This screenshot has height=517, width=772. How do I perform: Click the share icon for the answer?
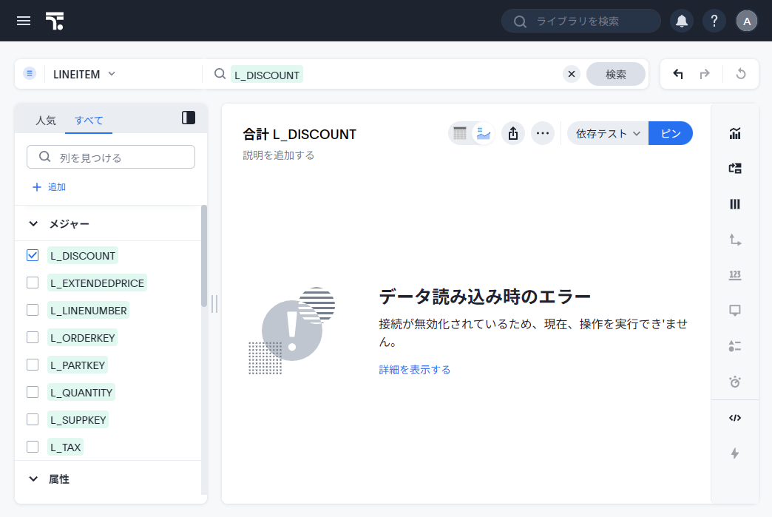[513, 133]
